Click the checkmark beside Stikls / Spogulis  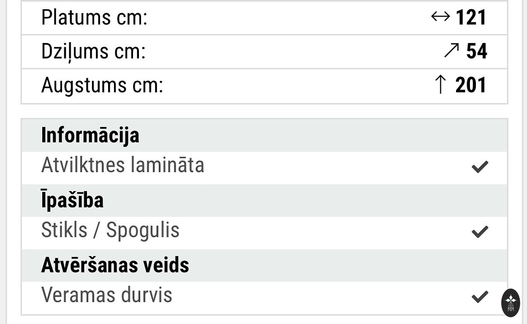(480, 232)
